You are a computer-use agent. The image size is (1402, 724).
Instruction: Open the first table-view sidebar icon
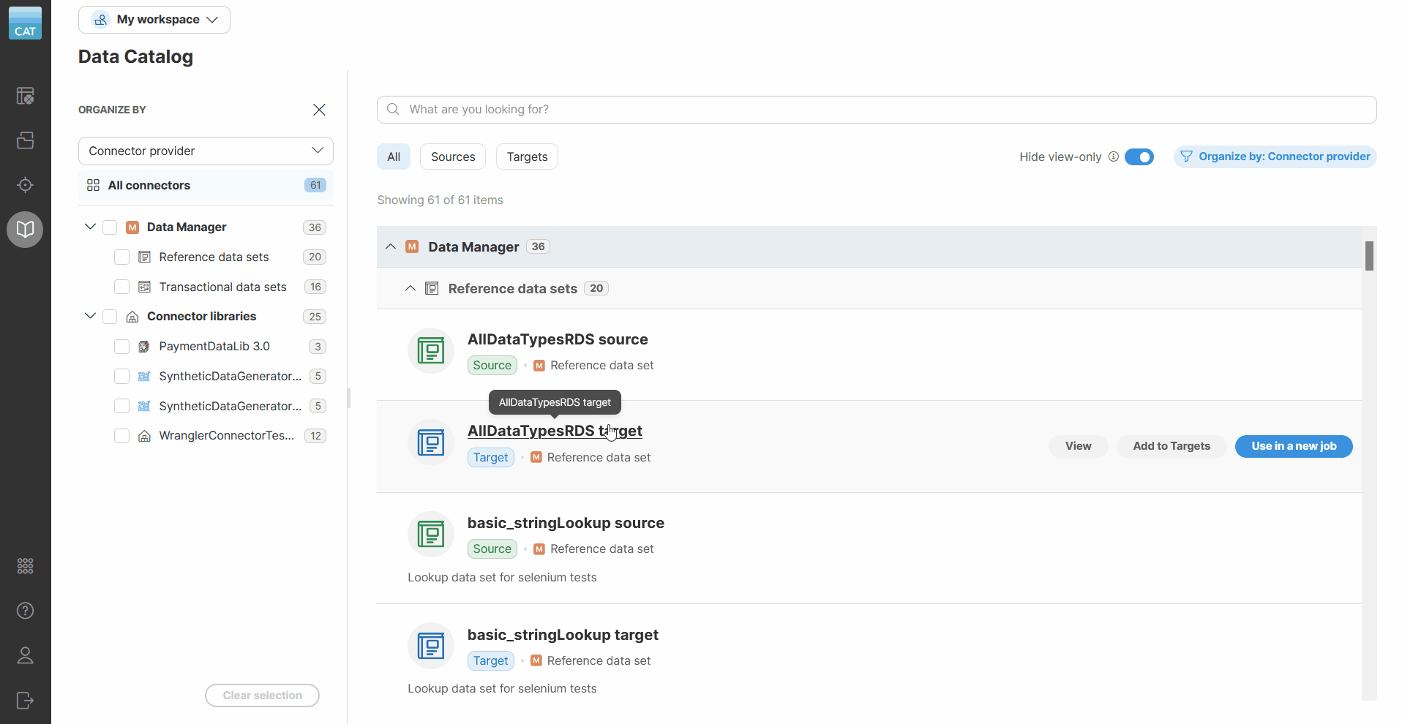pos(26,96)
